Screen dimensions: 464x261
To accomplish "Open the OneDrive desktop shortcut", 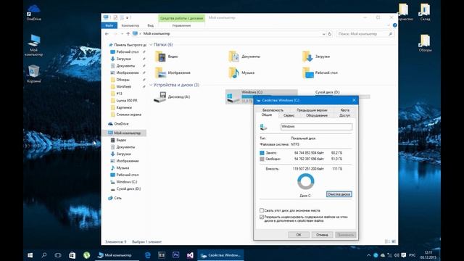I will click(x=33, y=12).
